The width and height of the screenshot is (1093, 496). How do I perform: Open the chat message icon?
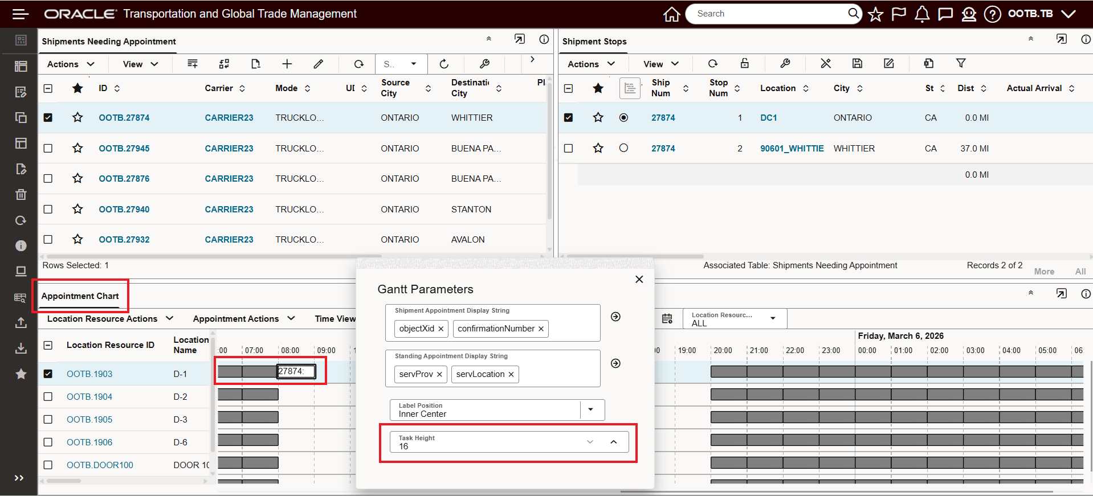pyautogui.click(x=945, y=14)
